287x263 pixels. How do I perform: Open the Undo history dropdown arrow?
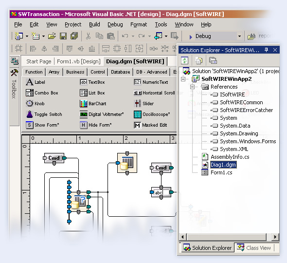pos(133,36)
